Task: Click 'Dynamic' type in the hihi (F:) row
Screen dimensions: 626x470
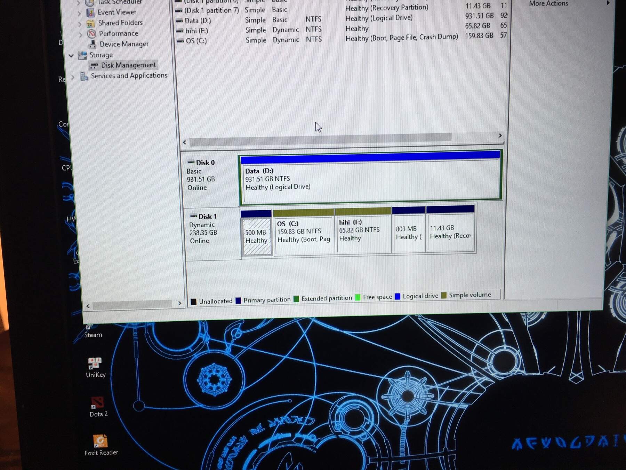Action: [x=286, y=30]
